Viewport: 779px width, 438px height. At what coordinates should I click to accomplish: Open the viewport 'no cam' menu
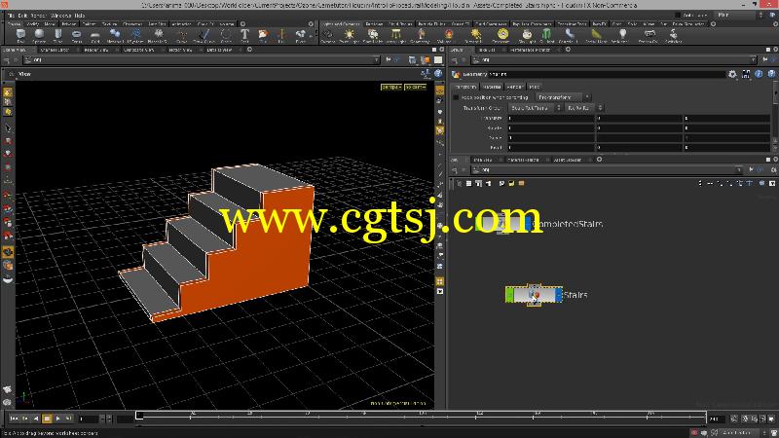416,87
